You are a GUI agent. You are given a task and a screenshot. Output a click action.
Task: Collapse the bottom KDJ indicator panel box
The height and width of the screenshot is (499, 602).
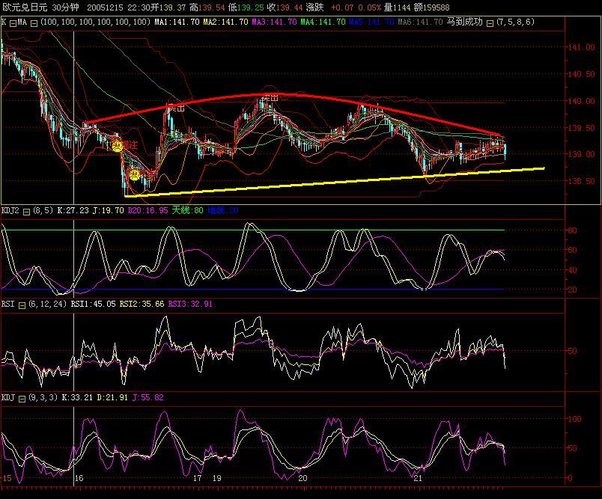(x=22, y=399)
